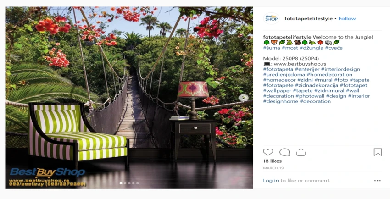The width and height of the screenshot is (390, 199).
Task: Follow the fototapetelifestyle account
Action: point(347,18)
